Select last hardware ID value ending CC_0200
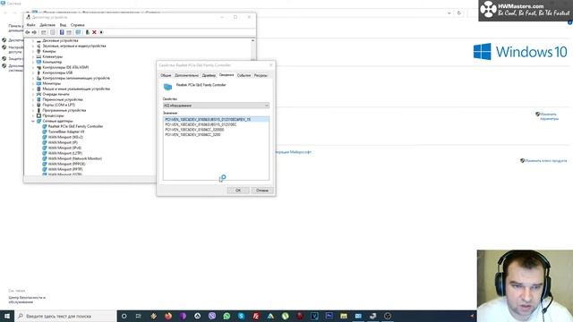 192,135
